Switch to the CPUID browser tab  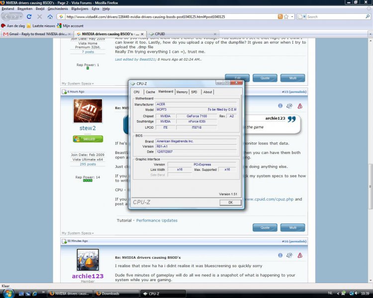pyautogui.click(x=181, y=34)
